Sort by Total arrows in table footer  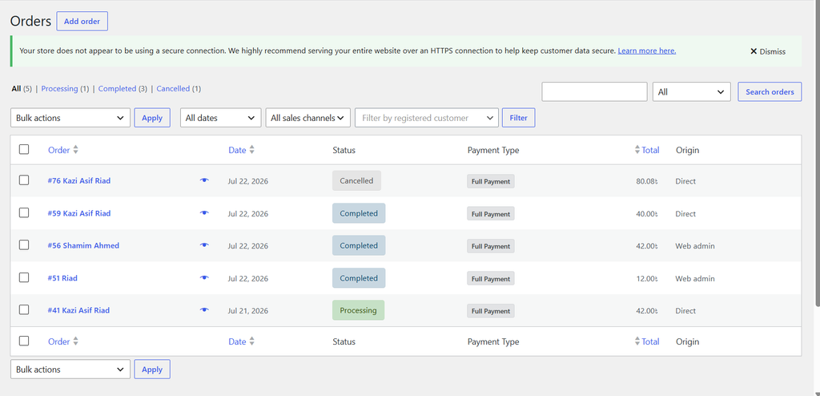(x=637, y=341)
